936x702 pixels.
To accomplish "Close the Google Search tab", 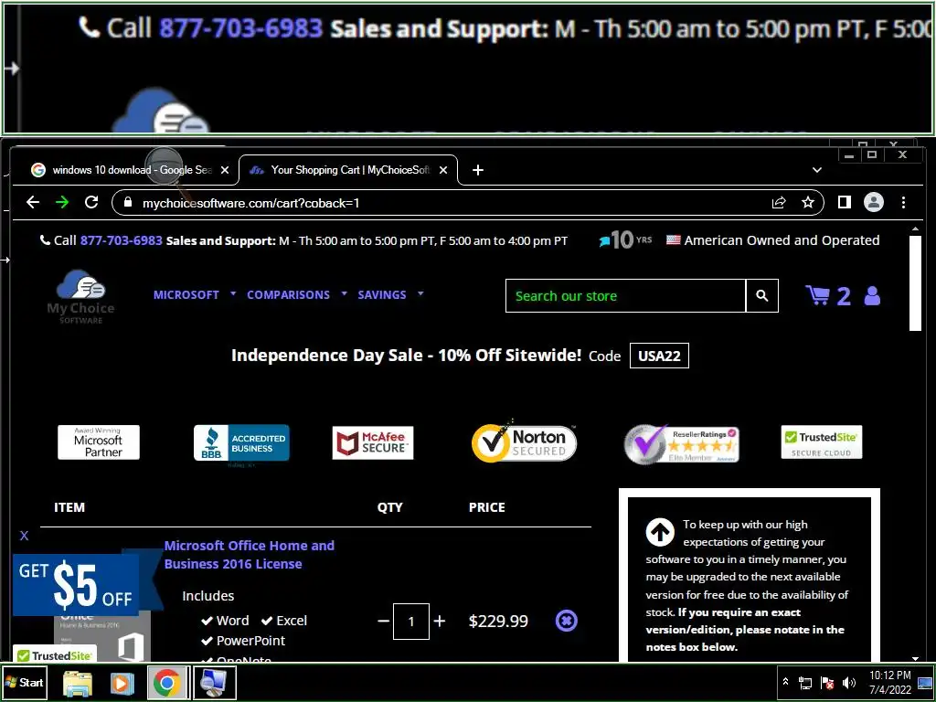I will click(225, 170).
